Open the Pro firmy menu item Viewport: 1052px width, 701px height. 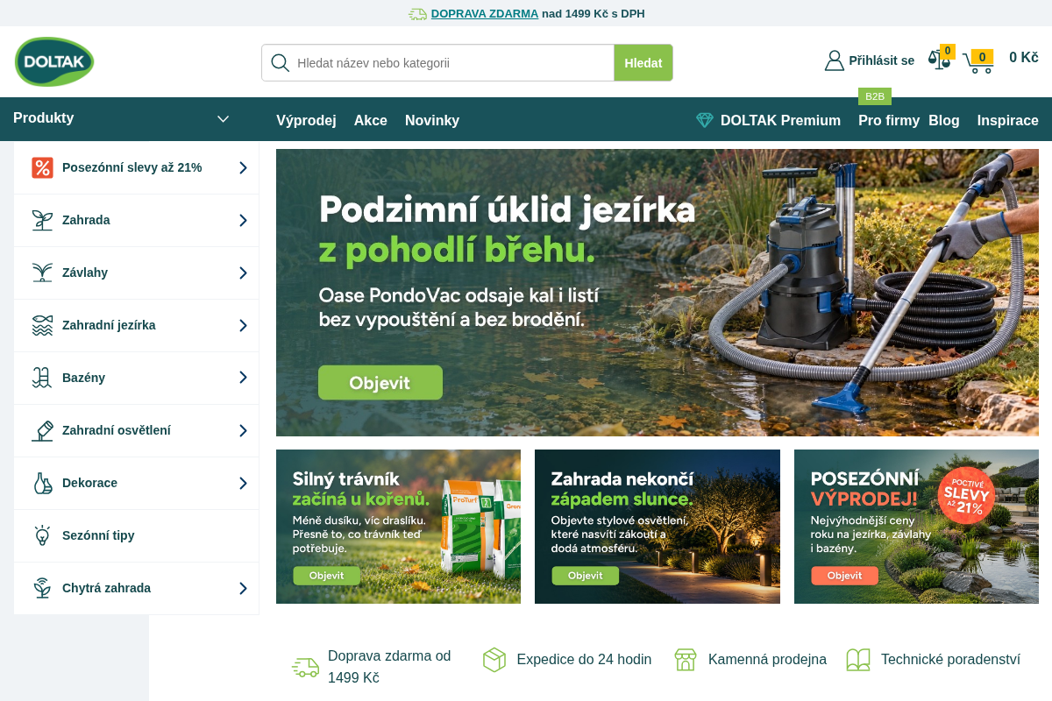click(x=889, y=121)
